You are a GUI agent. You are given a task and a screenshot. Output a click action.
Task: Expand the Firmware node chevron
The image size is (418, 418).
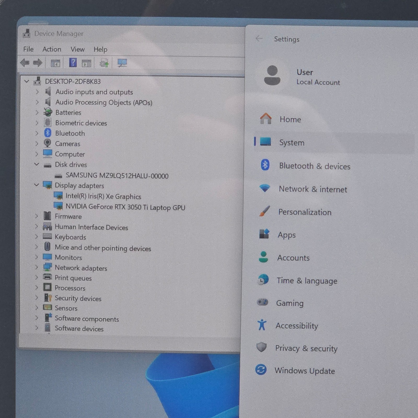[x=37, y=216]
